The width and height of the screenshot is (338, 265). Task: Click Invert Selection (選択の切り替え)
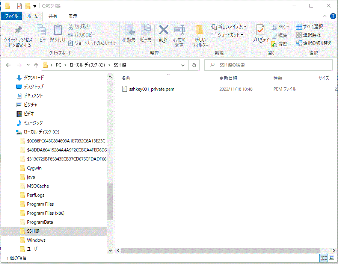pos(314,43)
